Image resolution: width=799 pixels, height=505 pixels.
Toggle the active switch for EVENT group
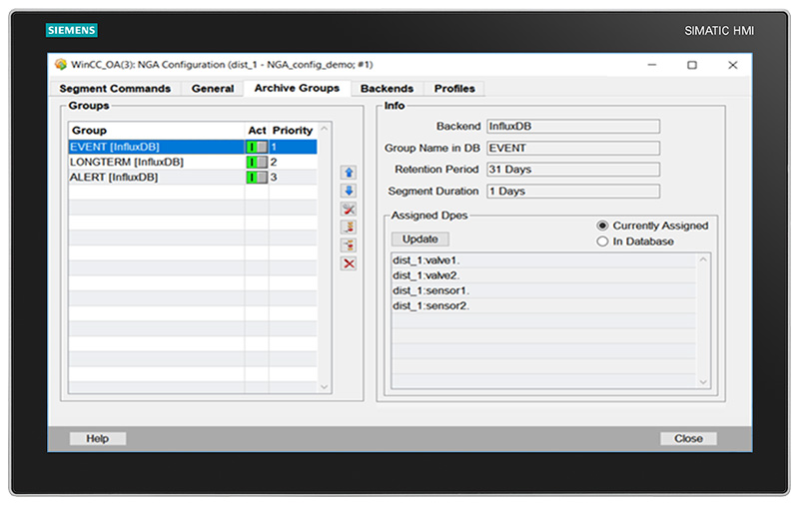pos(257,147)
